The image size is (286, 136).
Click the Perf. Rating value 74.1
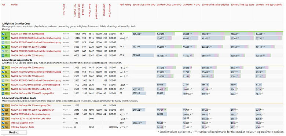pos(122,47)
